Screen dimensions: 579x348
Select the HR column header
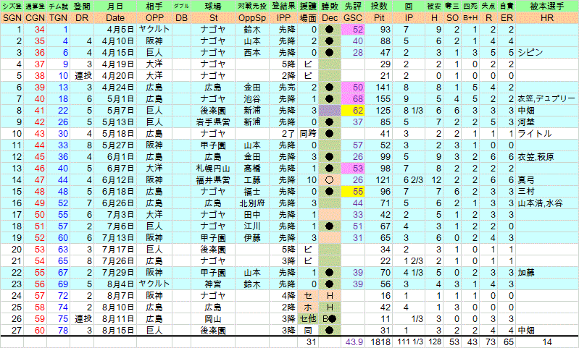coord(547,17)
